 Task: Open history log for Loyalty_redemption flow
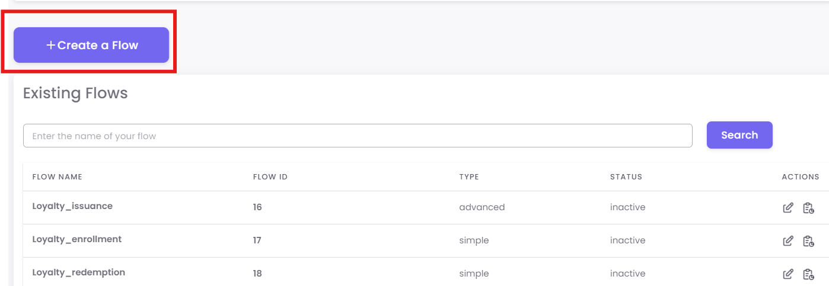tap(808, 274)
